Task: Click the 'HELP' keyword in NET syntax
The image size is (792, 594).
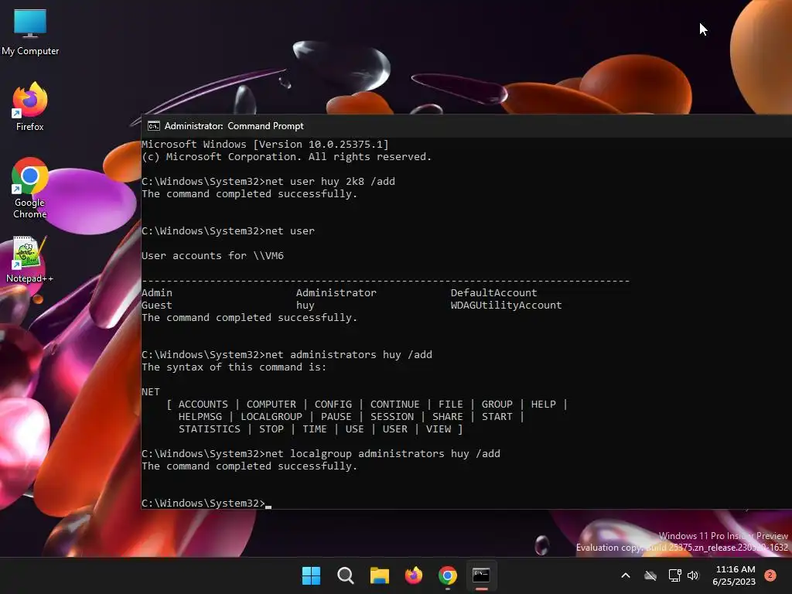Action: [x=544, y=404]
